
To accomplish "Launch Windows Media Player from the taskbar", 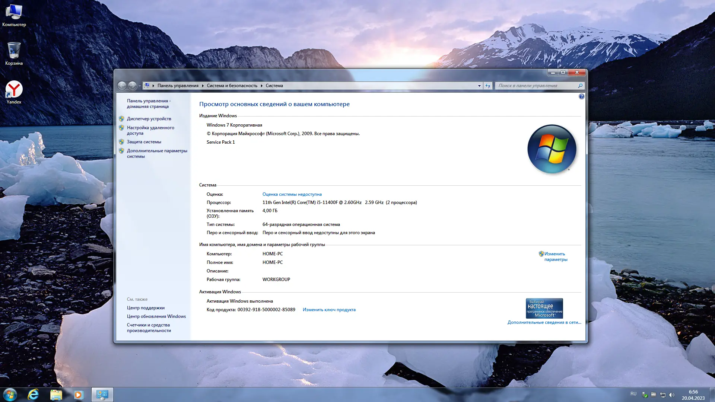I will pos(78,395).
